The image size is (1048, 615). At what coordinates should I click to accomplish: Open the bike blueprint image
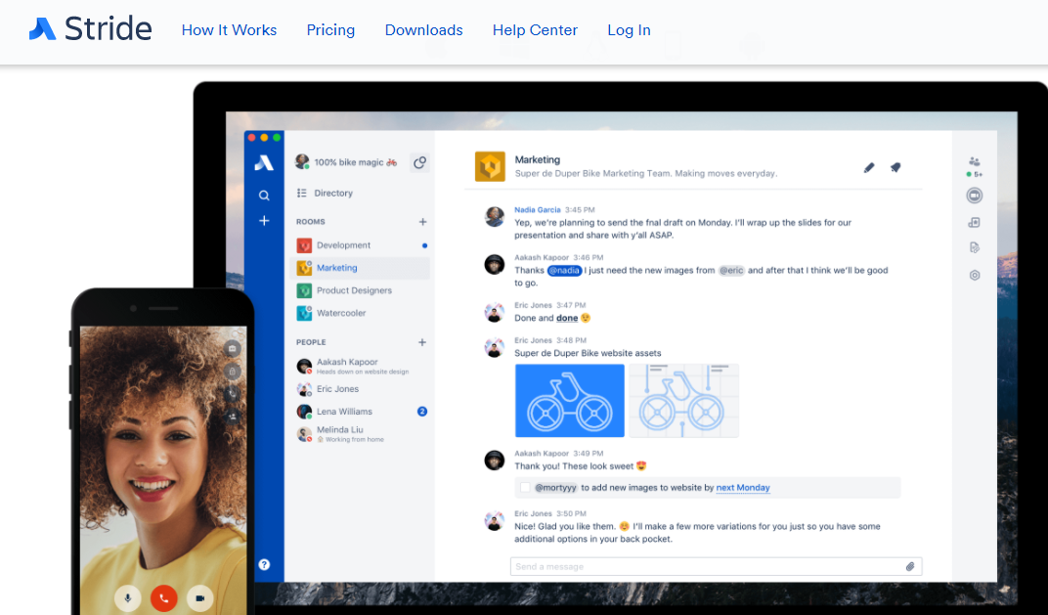[683, 401]
